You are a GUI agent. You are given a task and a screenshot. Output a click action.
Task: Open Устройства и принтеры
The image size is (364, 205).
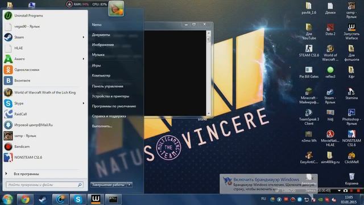[x=110, y=96]
